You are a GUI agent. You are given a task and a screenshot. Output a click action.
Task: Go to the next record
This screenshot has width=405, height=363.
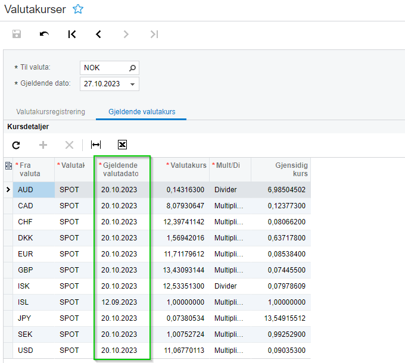[x=126, y=34]
